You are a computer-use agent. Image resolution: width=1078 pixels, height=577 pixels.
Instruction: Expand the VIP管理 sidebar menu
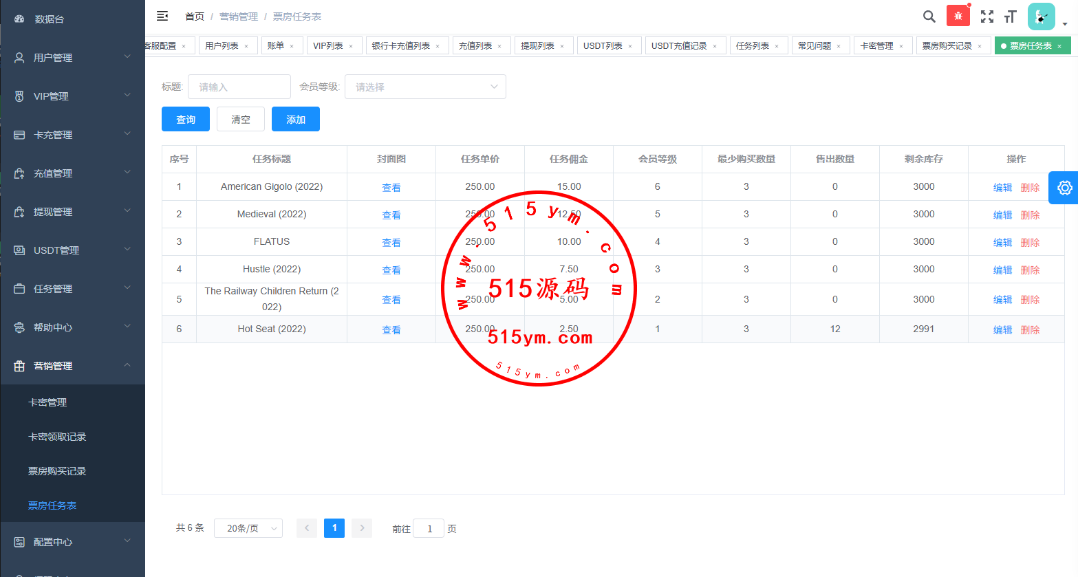(x=72, y=96)
